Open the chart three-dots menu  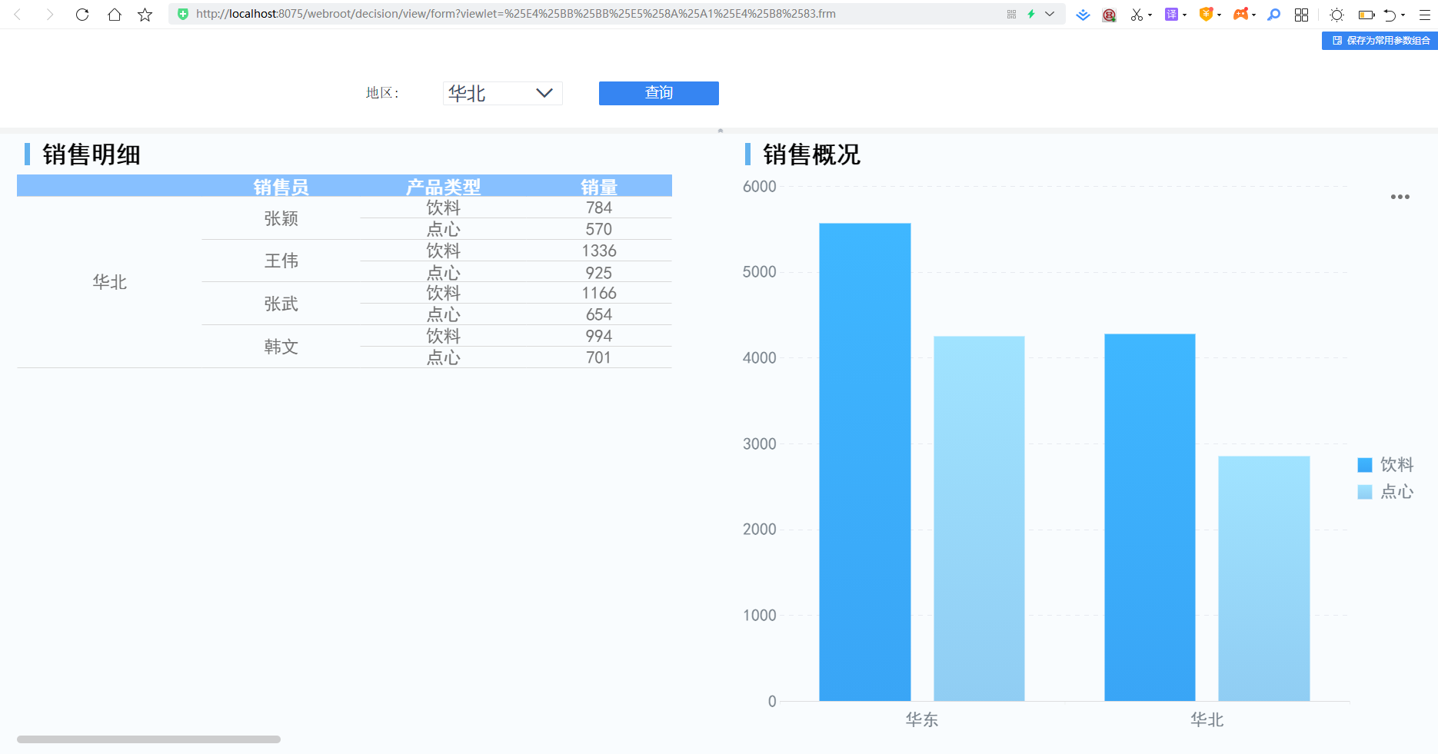point(1400,197)
